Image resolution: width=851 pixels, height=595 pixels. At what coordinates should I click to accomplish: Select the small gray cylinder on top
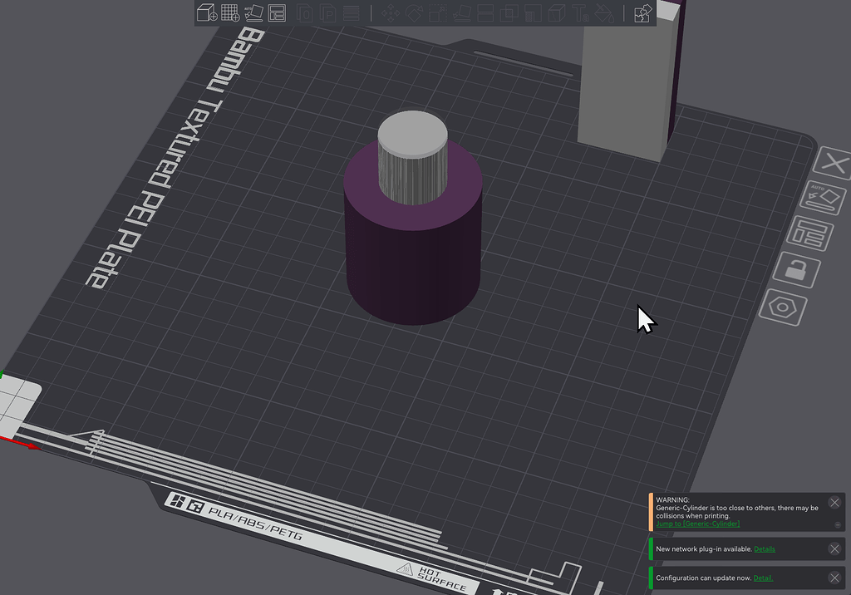pyautogui.click(x=412, y=157)
